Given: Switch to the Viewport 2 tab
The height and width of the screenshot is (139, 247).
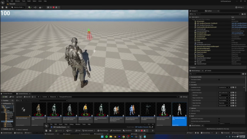Looking at the screenshot, I should coord(195,11).
